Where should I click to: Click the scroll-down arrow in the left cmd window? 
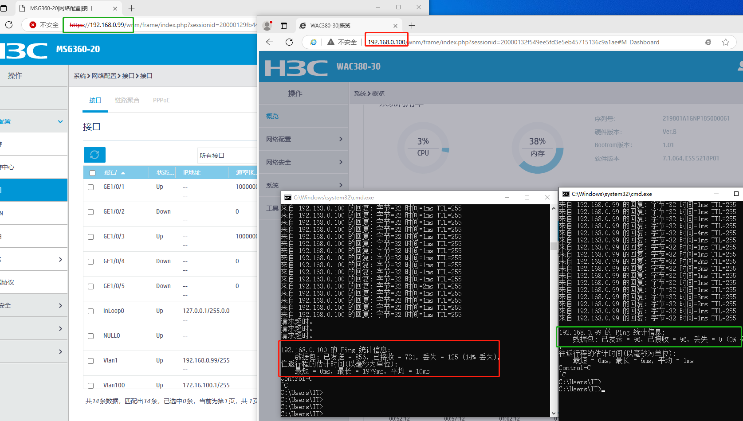554,413
